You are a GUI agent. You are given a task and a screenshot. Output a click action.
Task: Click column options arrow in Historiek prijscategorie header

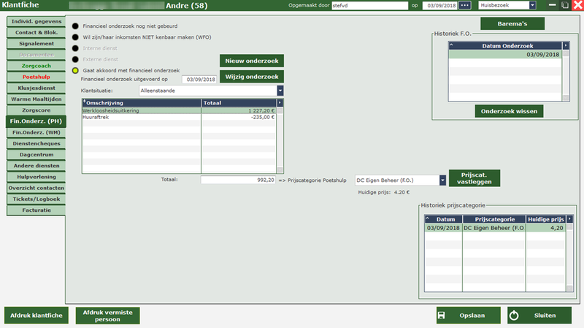pyautogui.click(x=570, y=218)
